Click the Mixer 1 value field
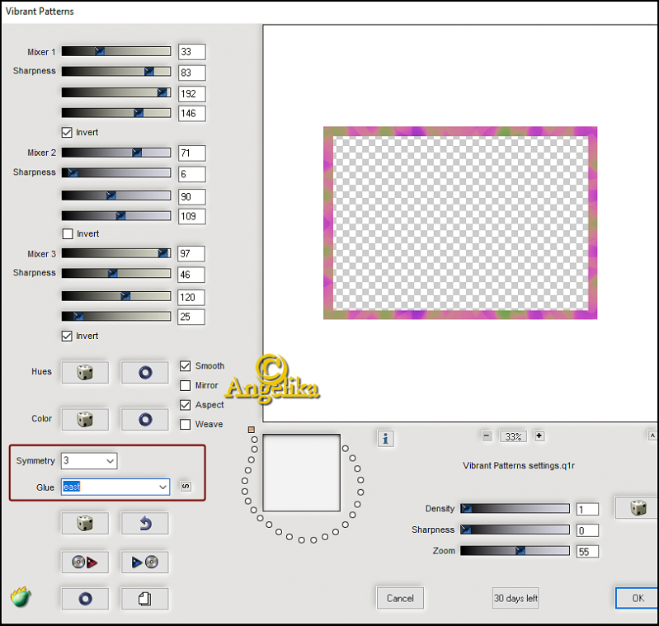This screenshot has width=659, height=626. (x=191, y=53)
